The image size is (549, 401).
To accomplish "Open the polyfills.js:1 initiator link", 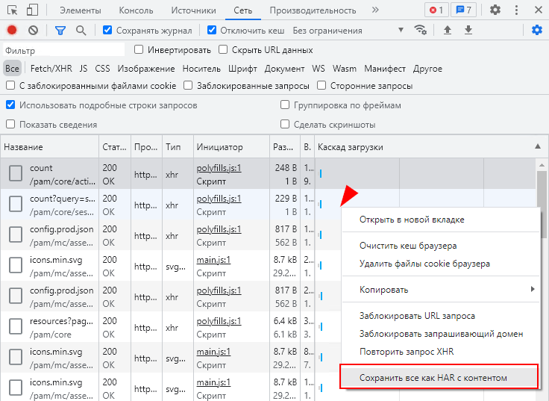I will click(x=219, y=168).
